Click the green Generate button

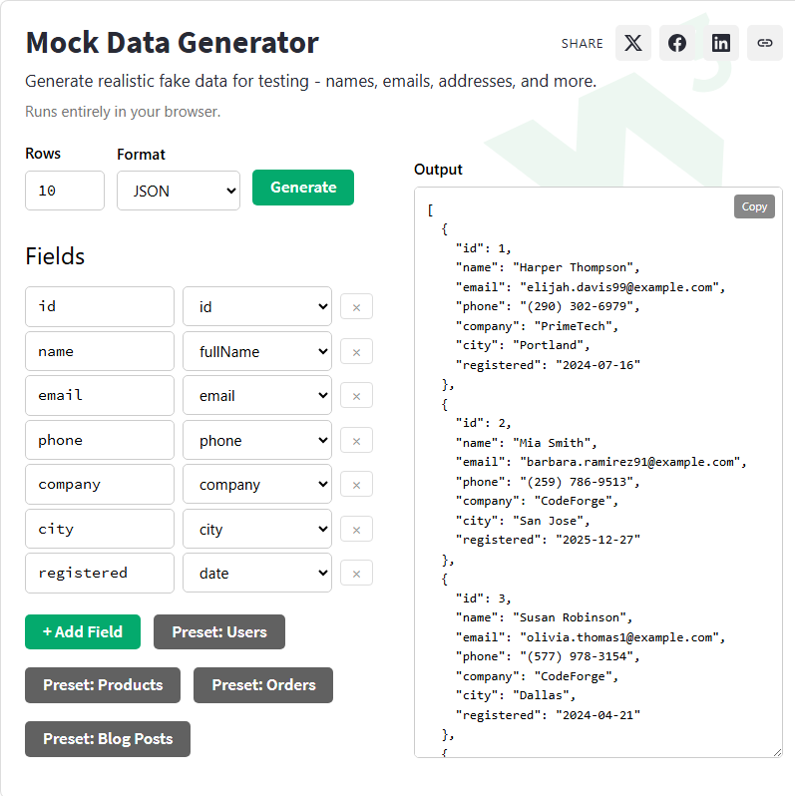point(303,188)
